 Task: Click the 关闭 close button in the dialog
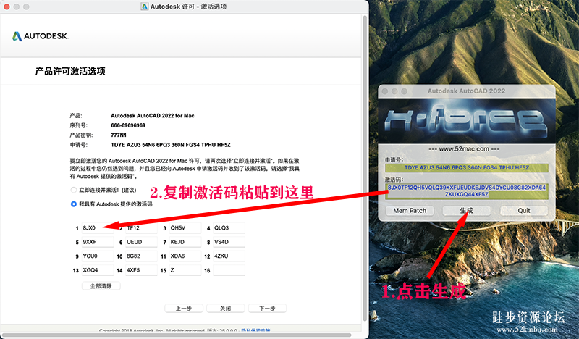coord(226,309)
